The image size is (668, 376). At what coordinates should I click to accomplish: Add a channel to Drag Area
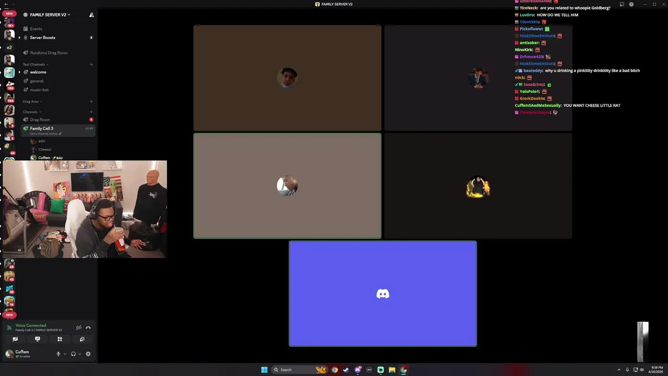(91, 101)
